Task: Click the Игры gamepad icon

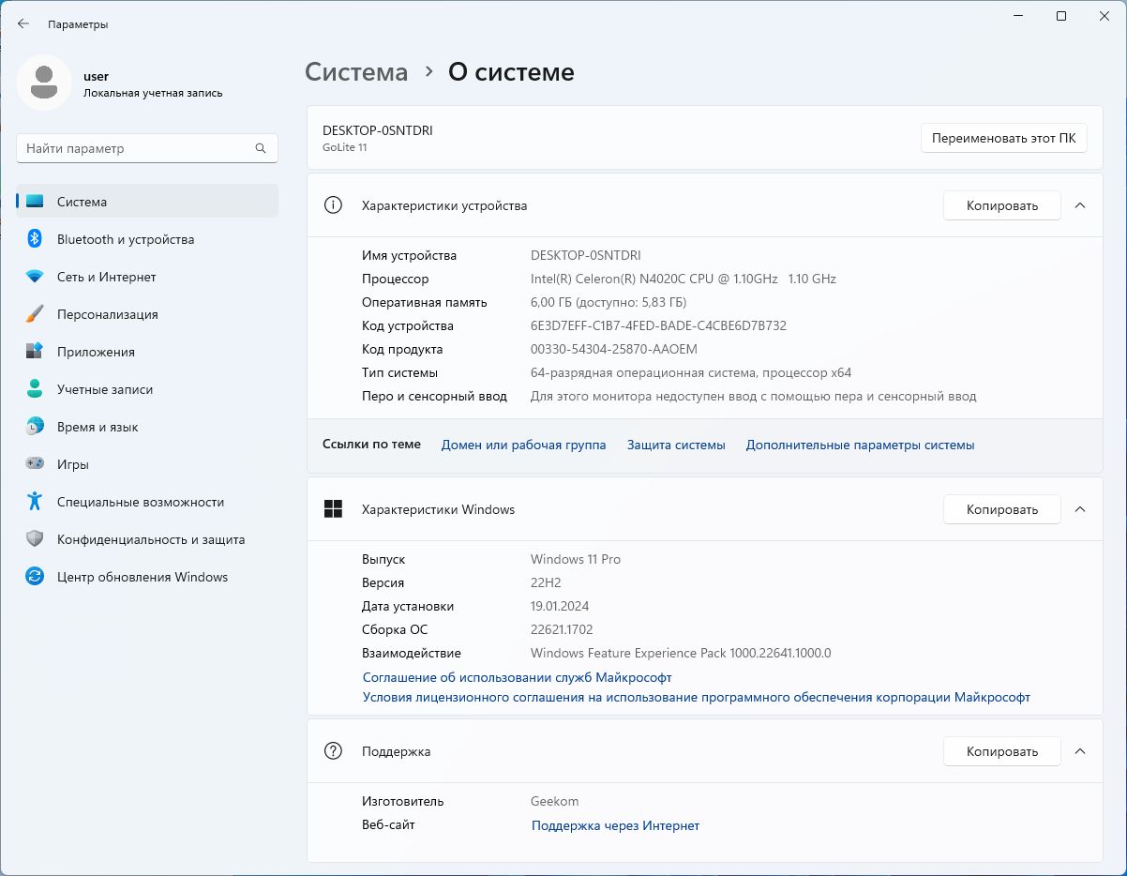Action: (x=35, y=464)
